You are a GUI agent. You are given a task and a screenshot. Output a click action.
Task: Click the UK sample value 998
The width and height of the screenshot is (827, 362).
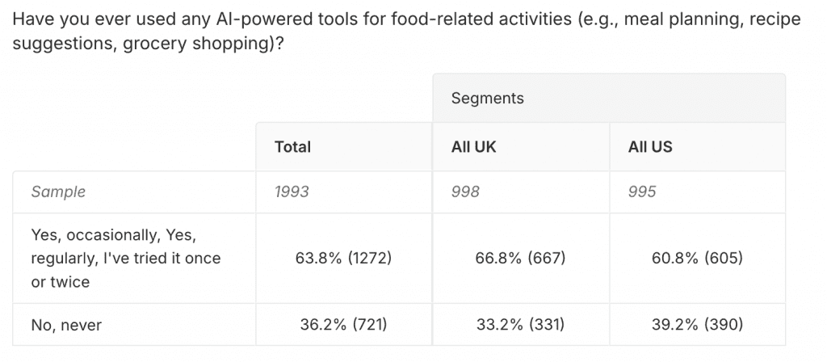pos(466,192)
